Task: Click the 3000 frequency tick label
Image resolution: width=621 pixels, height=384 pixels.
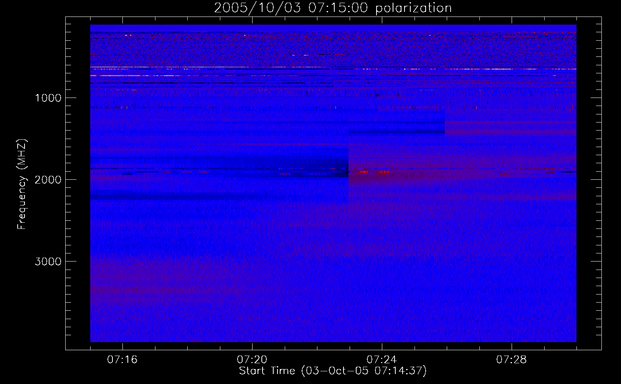Action: 48,262
